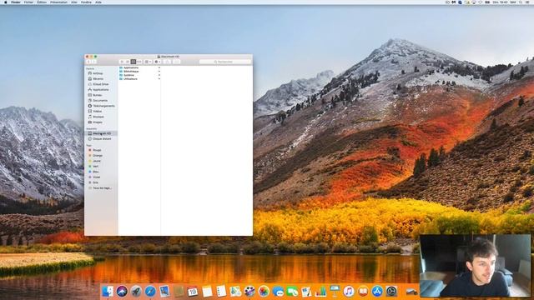Image resolution: width=534 pixels, height=300 pixels.
Task: Click the Edit Tags toolbar button
Action: tap(176, 62)
